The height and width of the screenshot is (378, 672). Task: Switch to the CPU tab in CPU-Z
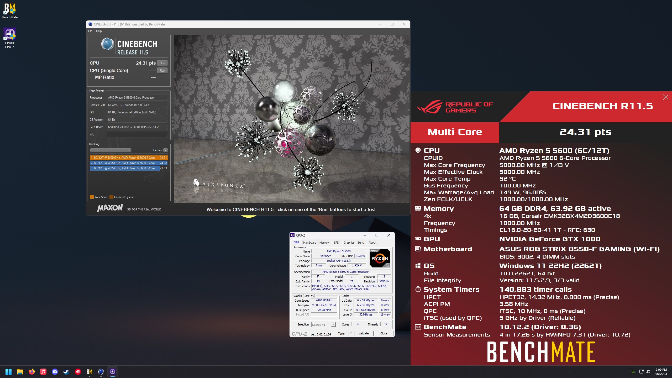(296, 242)
